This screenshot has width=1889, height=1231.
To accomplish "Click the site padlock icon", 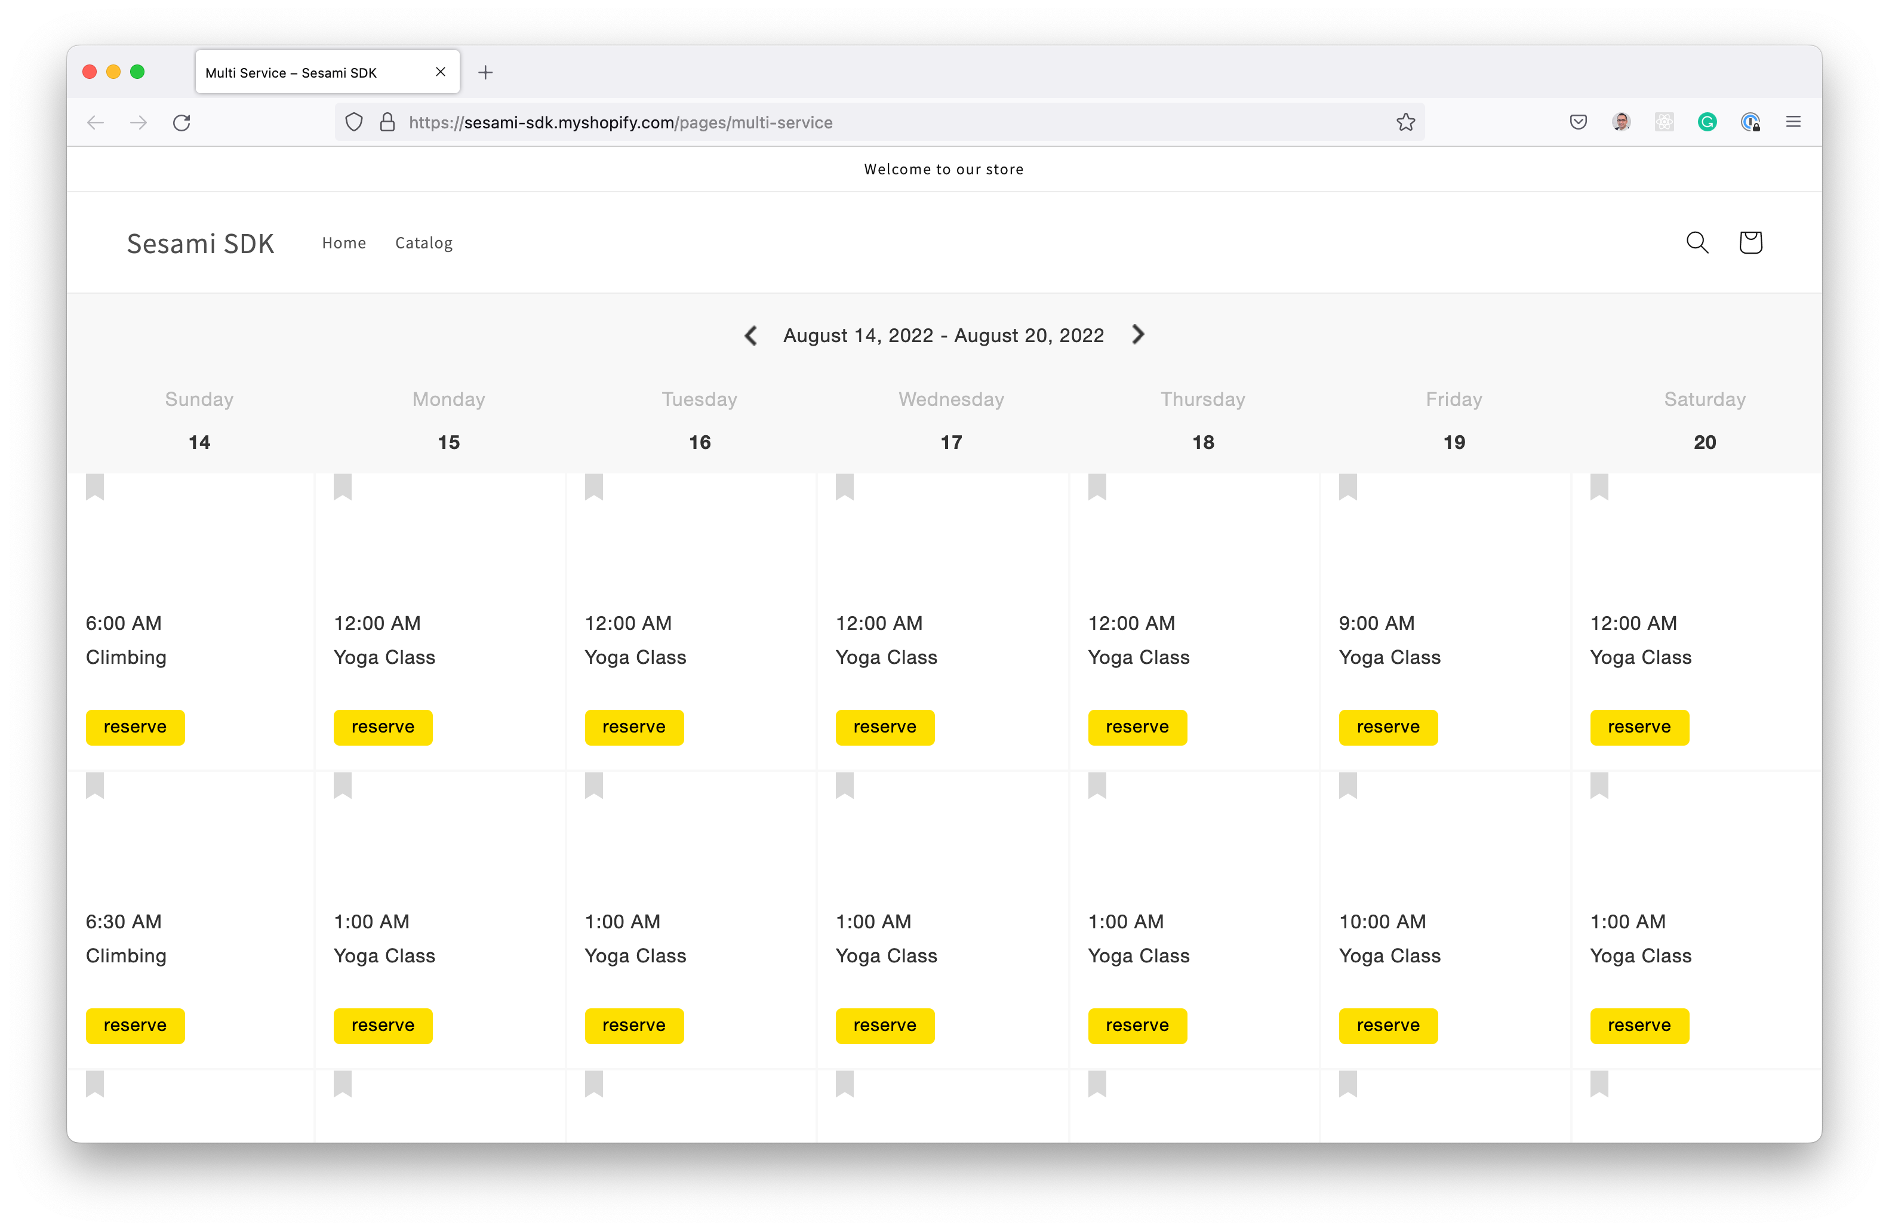I will [387, 122].
